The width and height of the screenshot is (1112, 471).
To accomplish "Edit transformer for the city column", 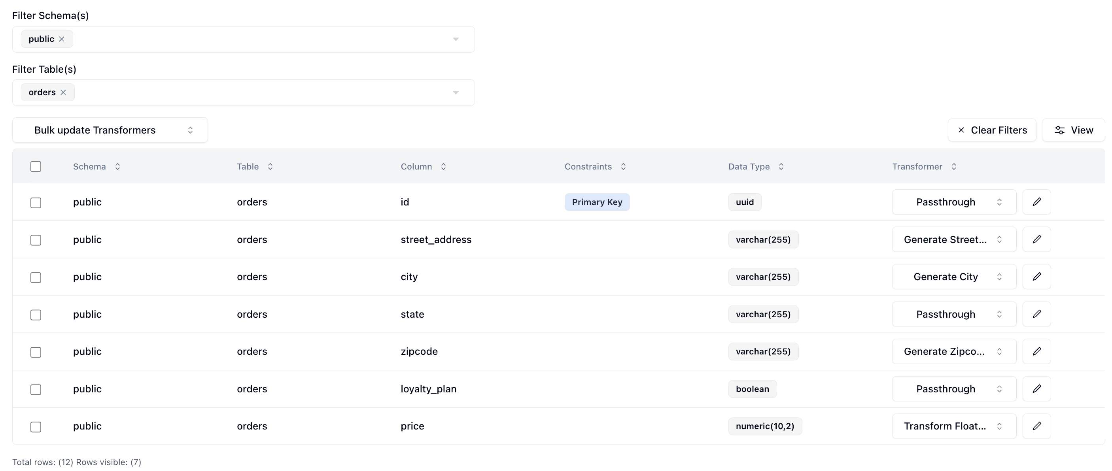I will 1036,277.
